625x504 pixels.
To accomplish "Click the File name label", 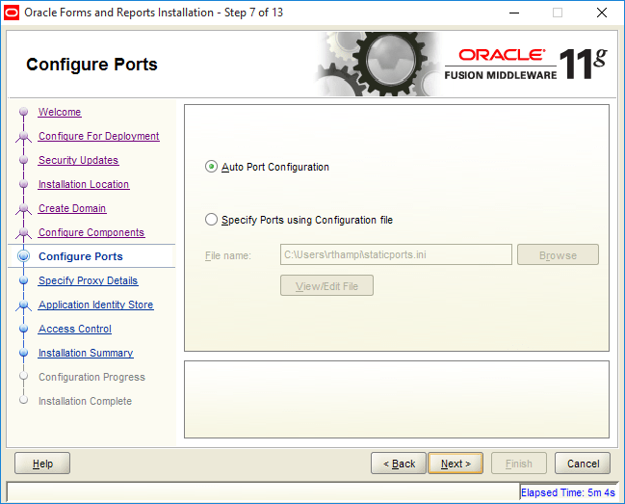I will (228, 255).
